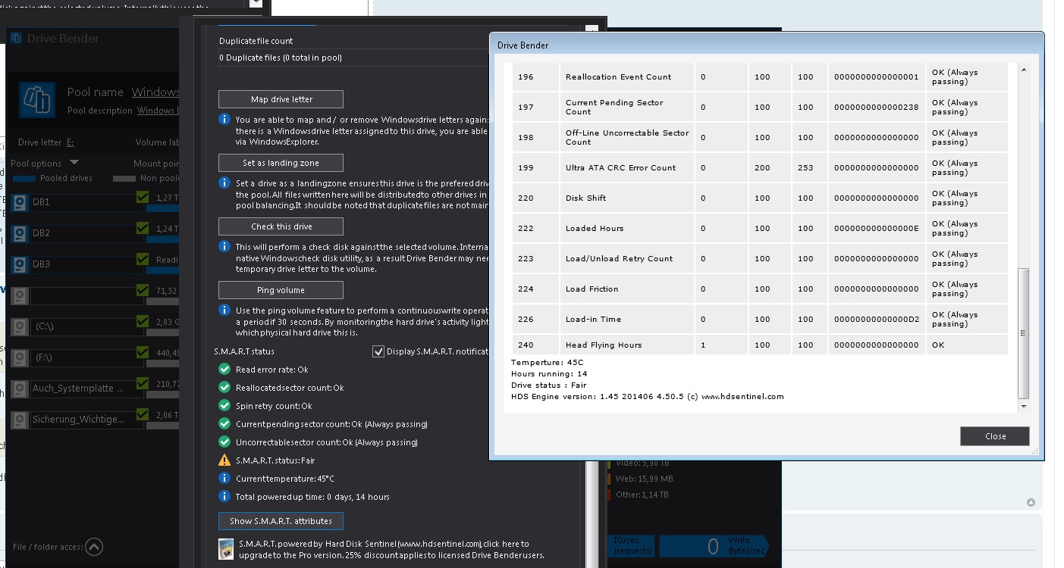Image resolution: width=1064 pixels, height=568 pixels.
Task: Click the (C:\) drive icon
Action: point(20,326)
